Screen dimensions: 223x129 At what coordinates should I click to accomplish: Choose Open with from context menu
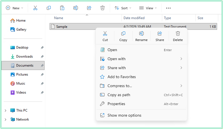pos(116,59)
